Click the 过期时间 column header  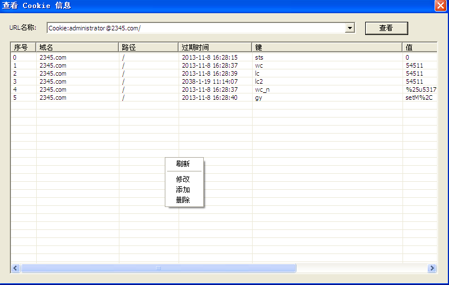215,47
